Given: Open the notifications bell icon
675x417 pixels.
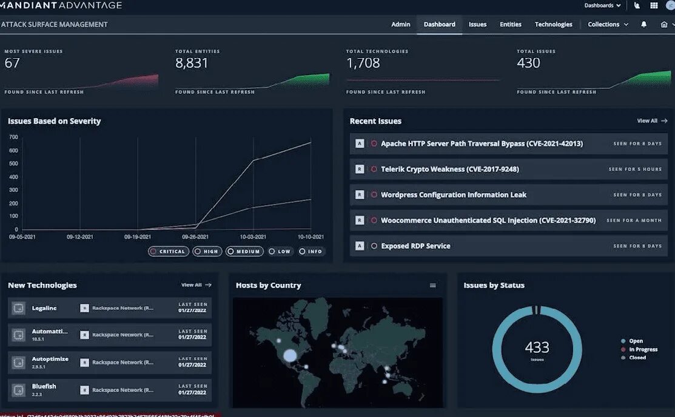Looking at the screenshot, I should [643, 24].
